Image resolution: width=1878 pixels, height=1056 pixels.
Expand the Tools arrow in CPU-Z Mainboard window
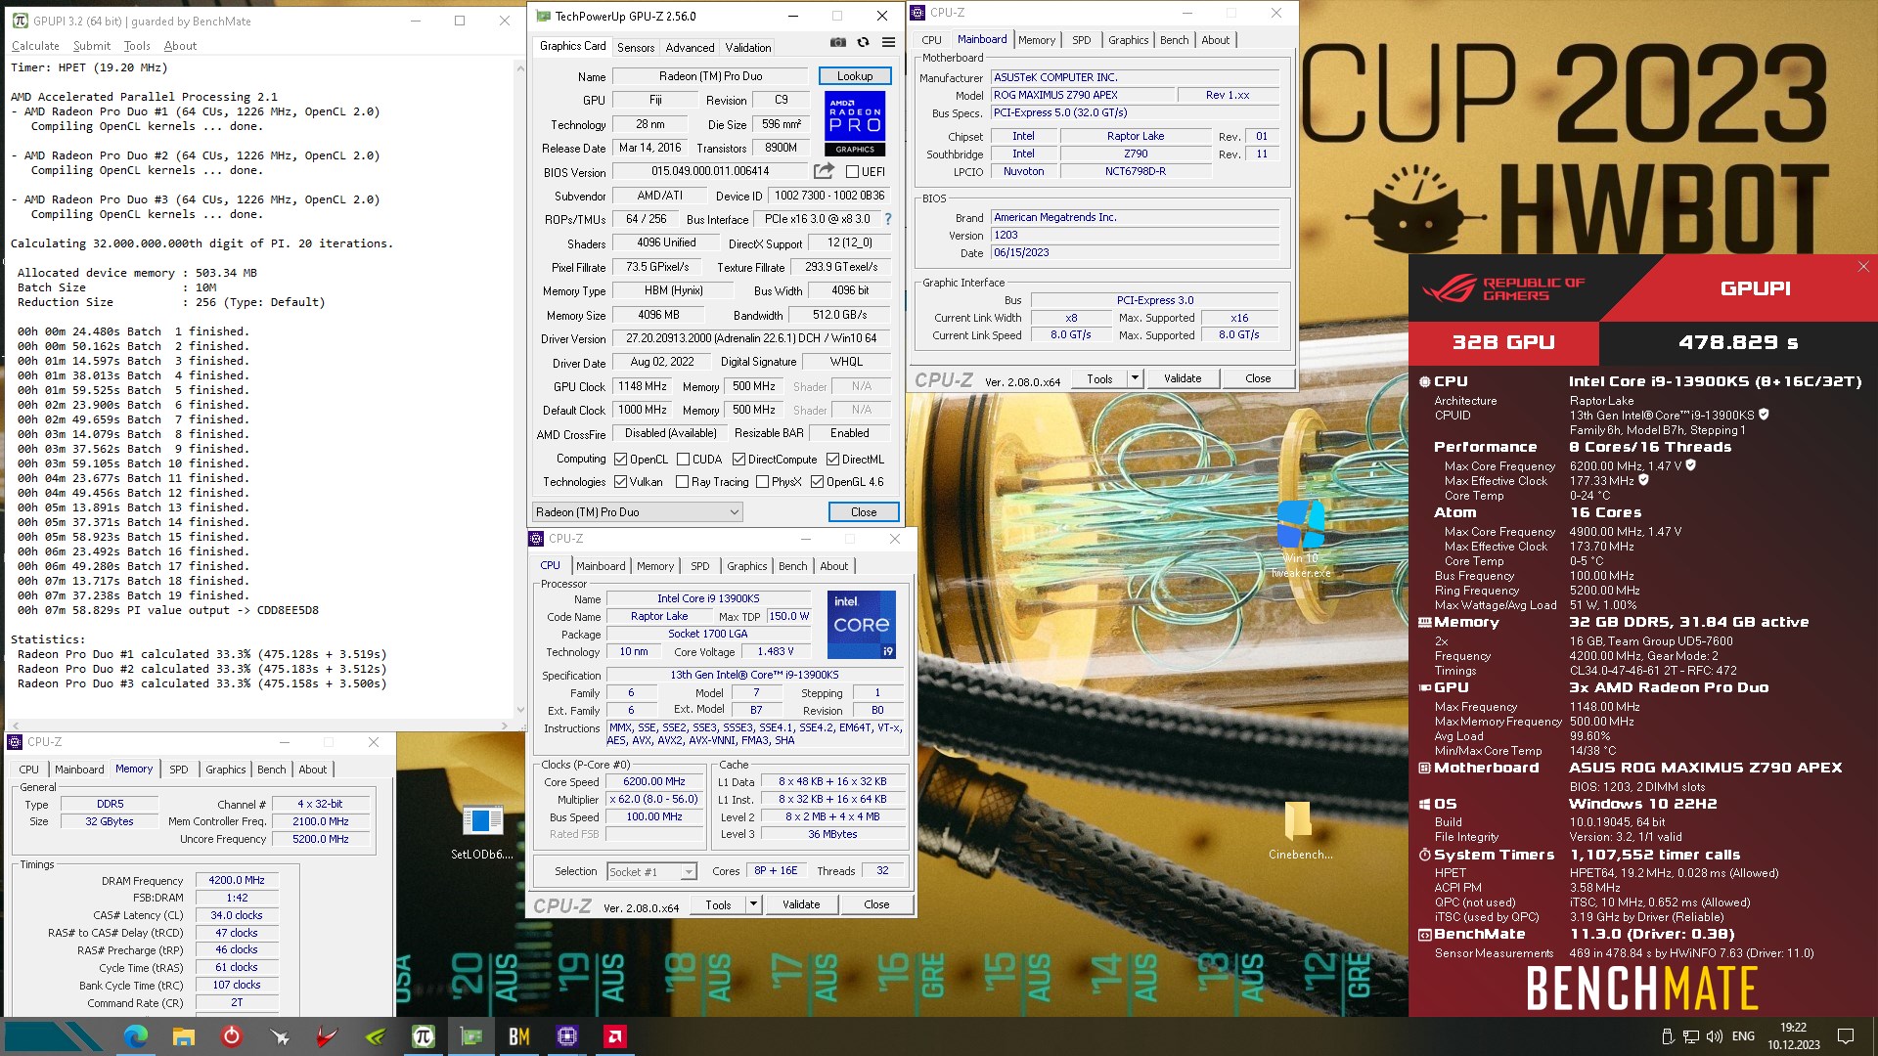click(x=1135, y=378)
